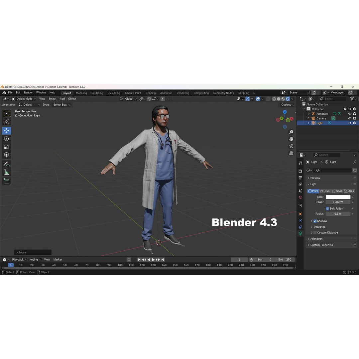
Task: Open the Render properties tab
Action: point(300,171)
